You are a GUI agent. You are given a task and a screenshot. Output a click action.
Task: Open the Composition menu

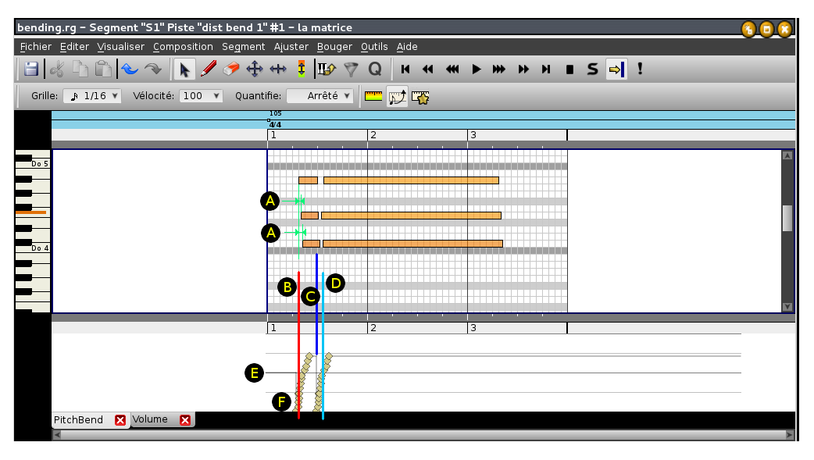(x=184, y=47)
